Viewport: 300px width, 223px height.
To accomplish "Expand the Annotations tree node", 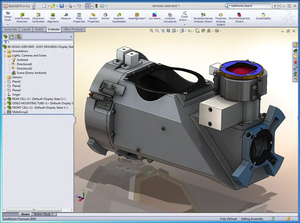I will pyautogui.click(x=4, y=51).
